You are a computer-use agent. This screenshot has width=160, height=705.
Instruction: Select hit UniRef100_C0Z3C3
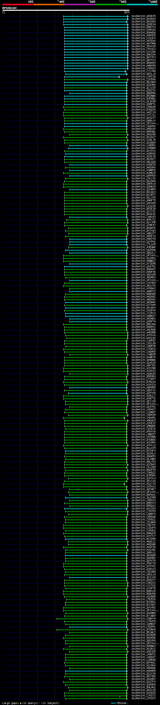[x=143, y=38]
